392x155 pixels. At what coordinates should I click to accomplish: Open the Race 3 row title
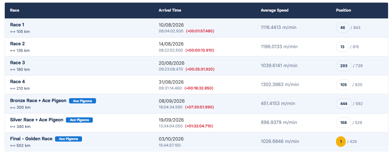click(17, 63)
